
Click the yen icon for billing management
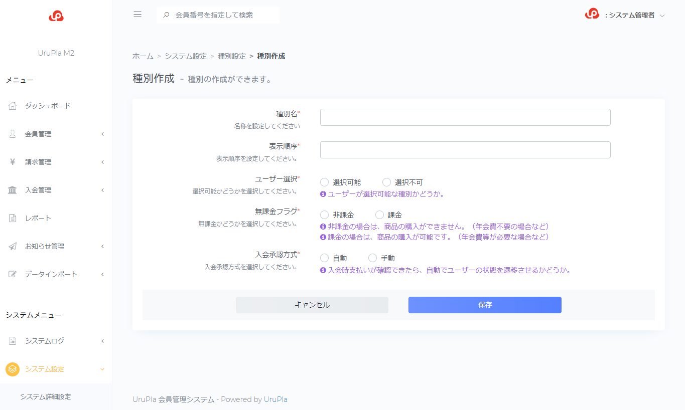(x=13, y=162)
